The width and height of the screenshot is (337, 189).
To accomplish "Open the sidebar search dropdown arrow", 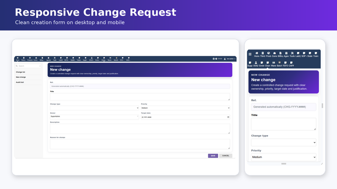I will (x=40, y=66).
